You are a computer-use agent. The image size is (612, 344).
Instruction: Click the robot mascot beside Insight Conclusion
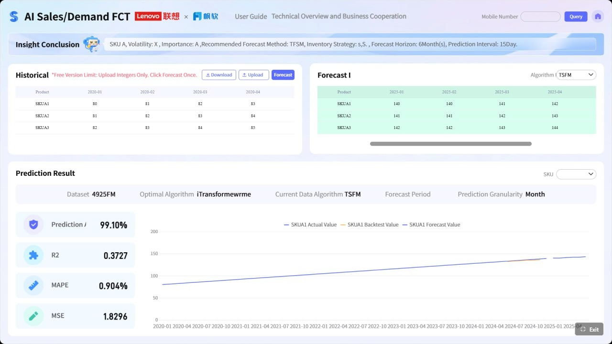(91, 44)
